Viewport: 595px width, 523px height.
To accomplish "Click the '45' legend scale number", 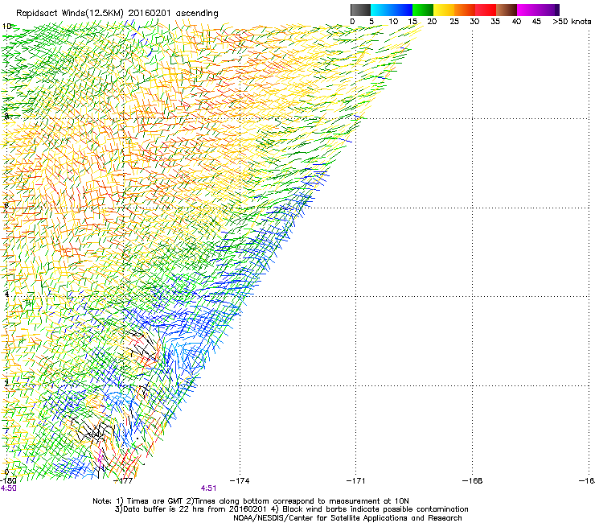I will 536,22.
